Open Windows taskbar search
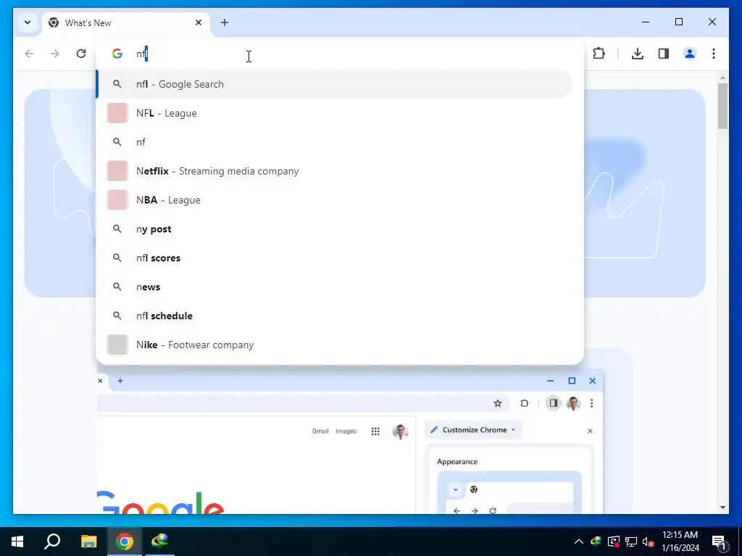The image size is (742, 556). click(52, 542)
